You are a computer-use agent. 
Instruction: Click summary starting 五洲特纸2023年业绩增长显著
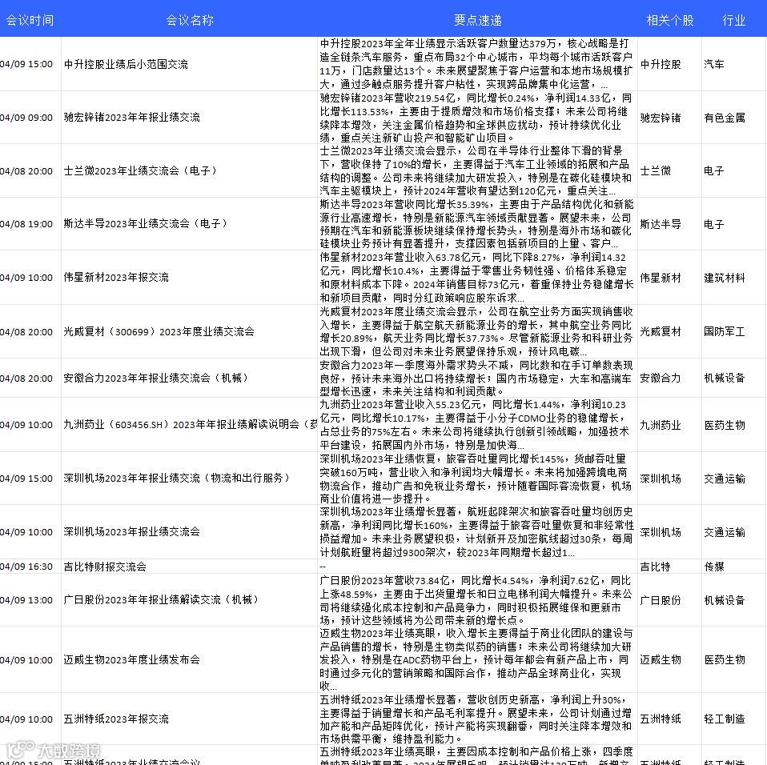pos(476,719)
